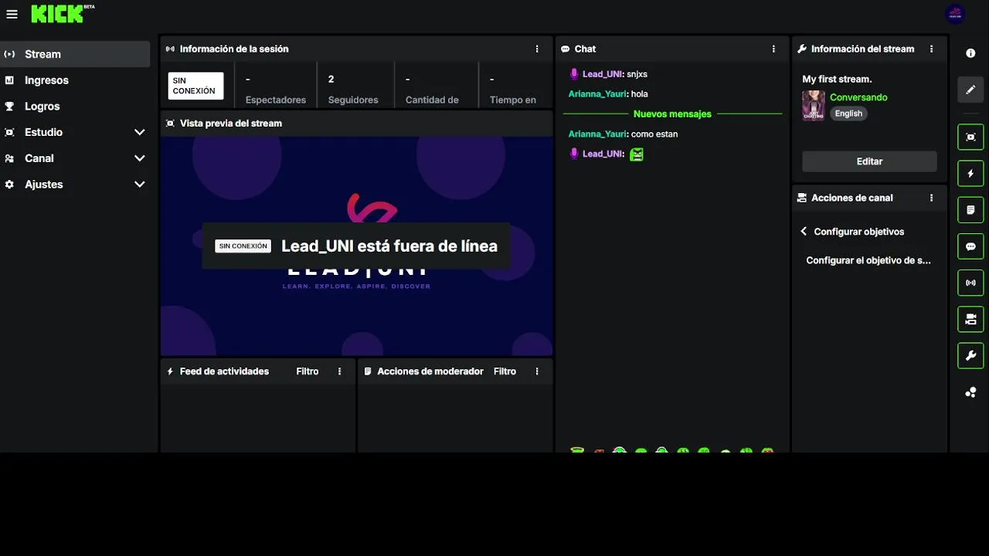989x556 pixels.
Task: Click the Cantidad de stat
Action: coord(432,89)
